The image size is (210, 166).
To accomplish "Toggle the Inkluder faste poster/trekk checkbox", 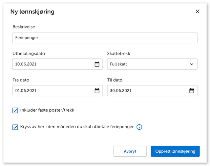I will [x=15, y=110].
